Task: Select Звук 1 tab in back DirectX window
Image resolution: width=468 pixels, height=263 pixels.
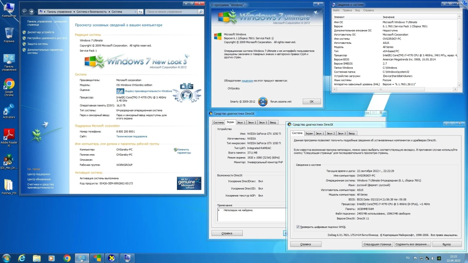Action: tap(241, 122)
